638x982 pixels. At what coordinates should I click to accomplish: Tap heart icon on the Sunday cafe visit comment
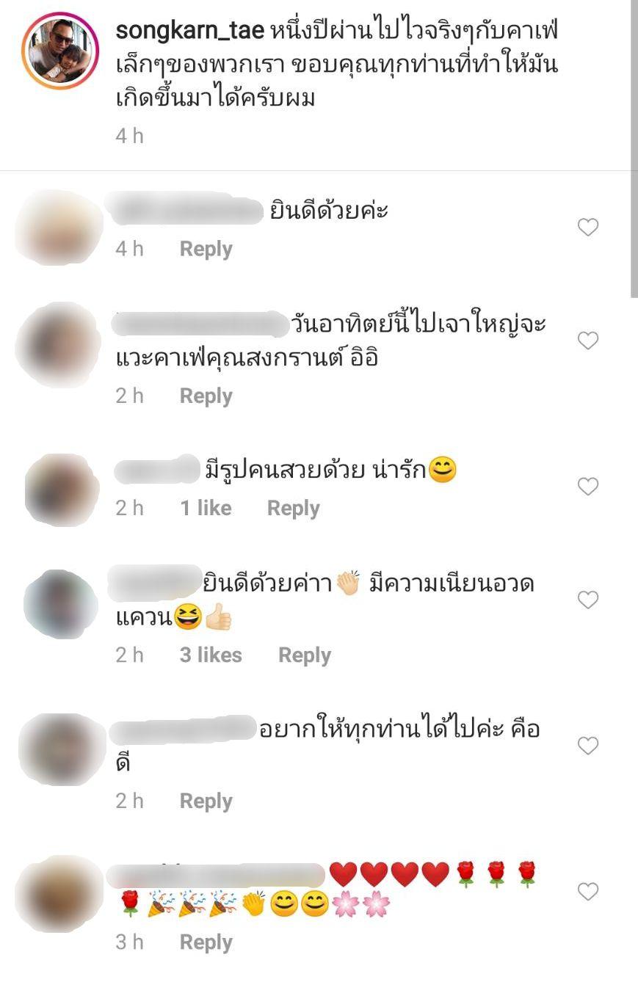click(x=588, y=341)
